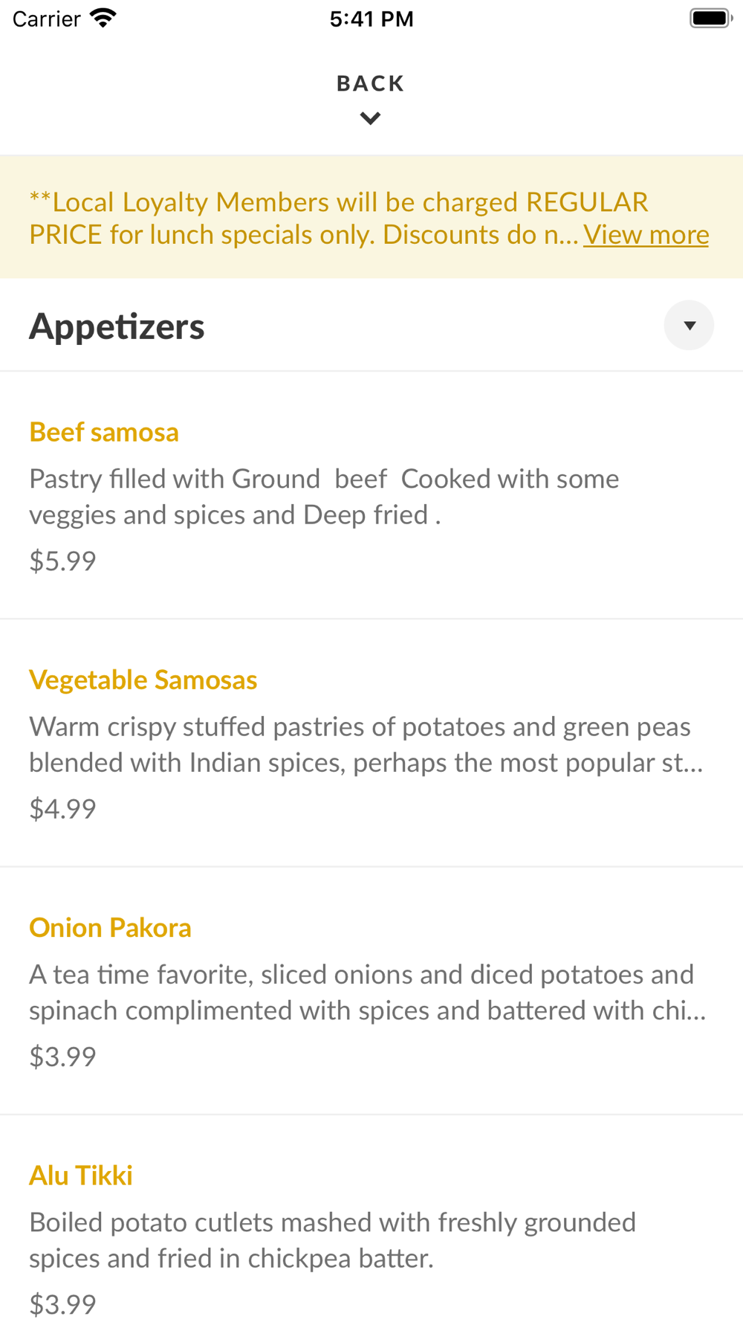
Task: Select the Alu Tikki item
Action: pos(81,1175)
